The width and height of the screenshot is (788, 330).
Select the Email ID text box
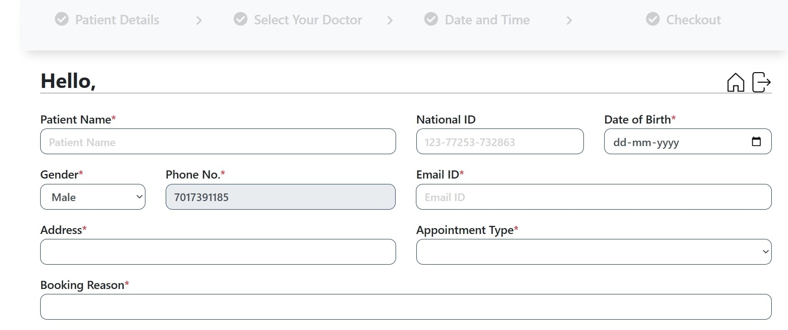[x=593, y=197]
